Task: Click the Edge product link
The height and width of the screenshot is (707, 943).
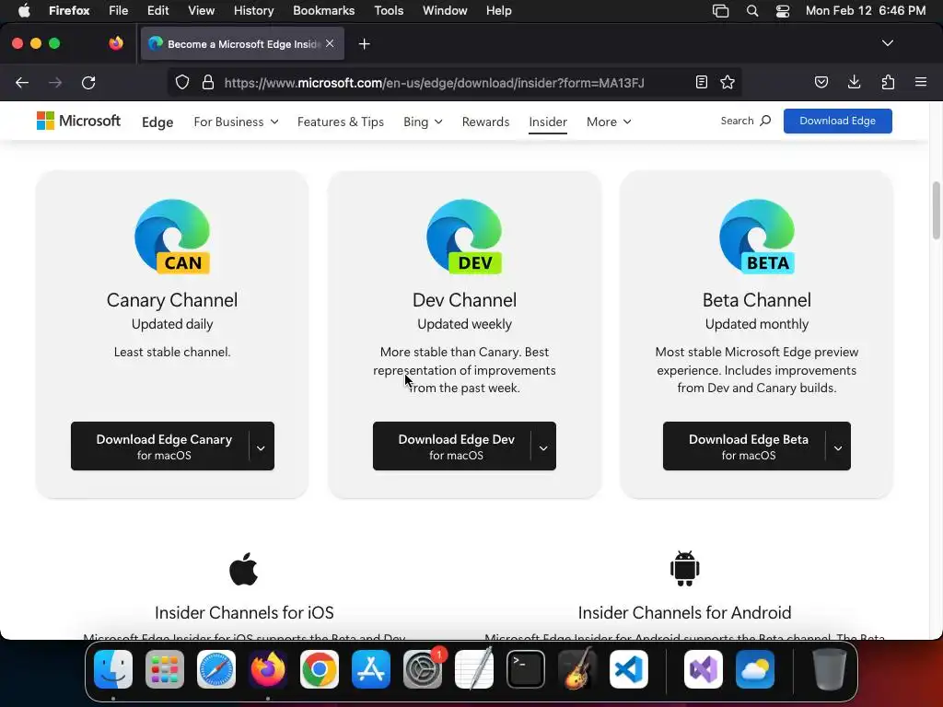Action: (x=157, y=122)
